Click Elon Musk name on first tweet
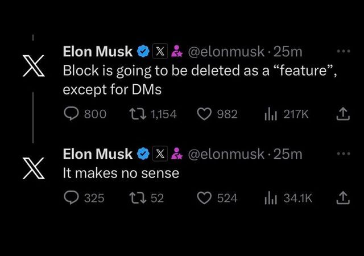This screenshot has height=256, width=364. (x=98, y=51)
